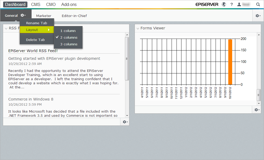Open the Add-ons top menu

[x=69, y=5]
